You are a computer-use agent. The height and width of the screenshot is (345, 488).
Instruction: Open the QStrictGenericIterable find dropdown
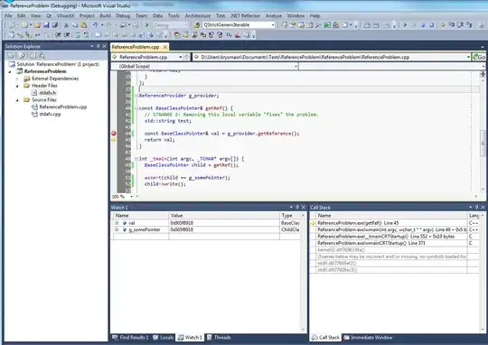click(273, 25)
